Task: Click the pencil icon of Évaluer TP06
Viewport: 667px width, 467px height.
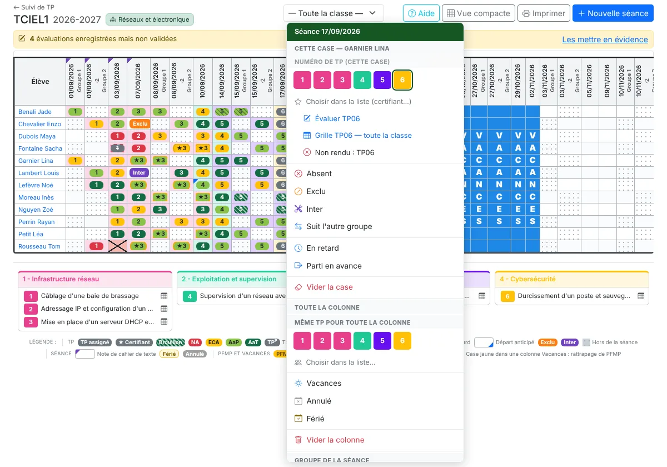Action: pos(307,118)
